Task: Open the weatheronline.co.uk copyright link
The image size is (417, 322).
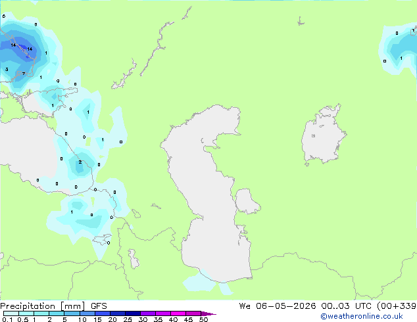Action: tap(362, 316)
